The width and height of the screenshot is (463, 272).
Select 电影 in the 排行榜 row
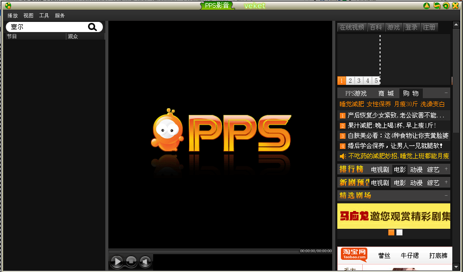[x=400, y=170]
